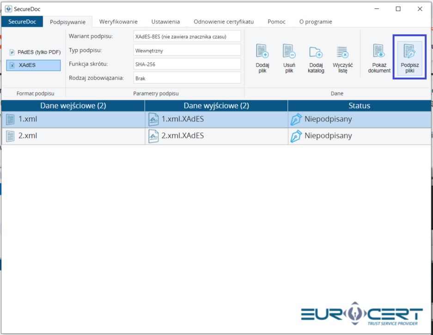
Task: Open the Funkcja skrótu SHA-256 dropdown
Action: coord(187,64)
